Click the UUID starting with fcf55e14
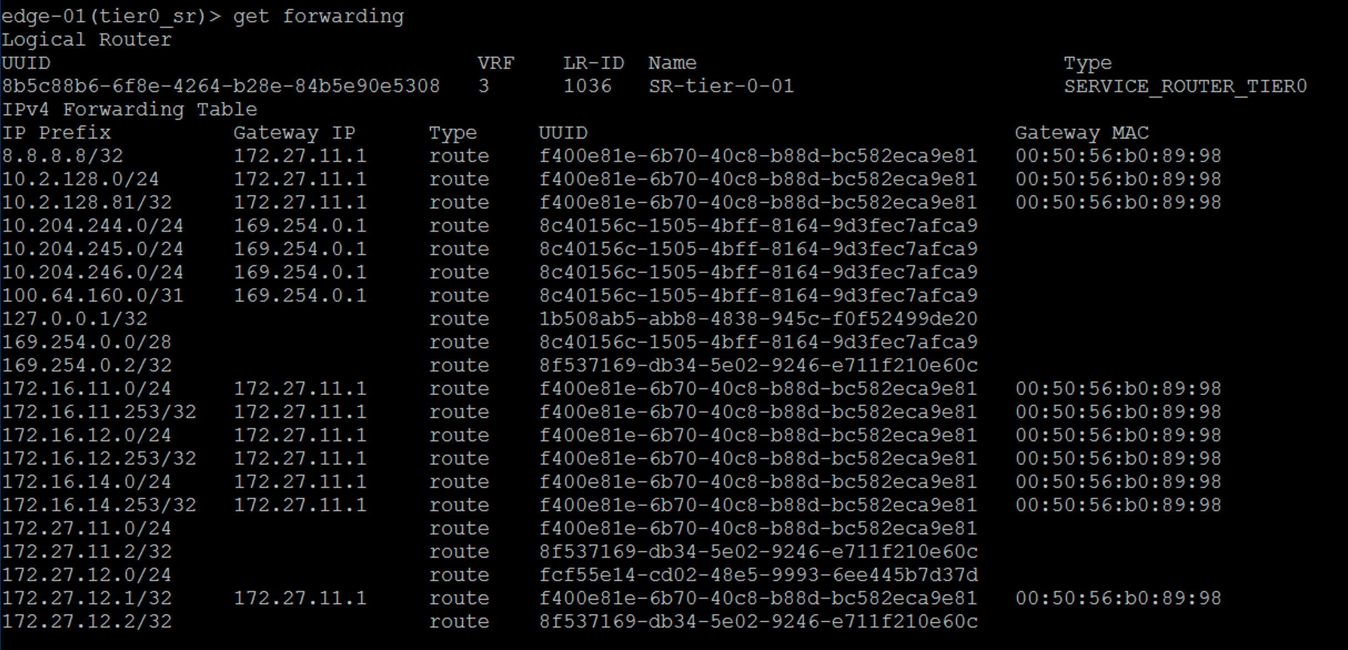The image size is (1348, 650). tap(758, 576)
